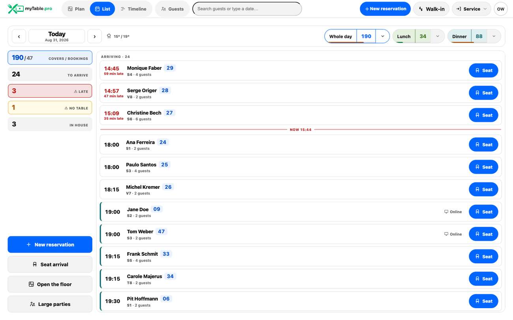Click the Seat arrival button
The image size is (513, 320).
tap(50, 264)
